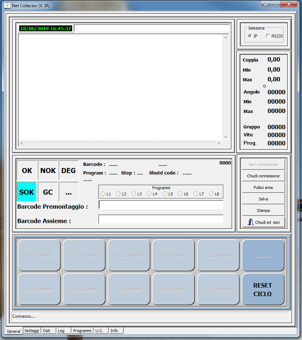Screen dimensions: 302x340
Task: Click the Connesso.... status bar text
Action: (24, 316)
